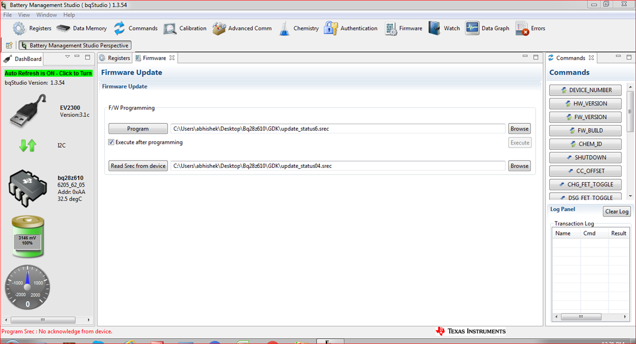Toggle Execute after programming checkbox
636x344 pixels.
[111, 142]
